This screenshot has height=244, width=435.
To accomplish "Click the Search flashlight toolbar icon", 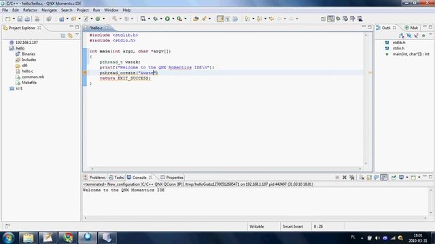I will coord(204,19).
